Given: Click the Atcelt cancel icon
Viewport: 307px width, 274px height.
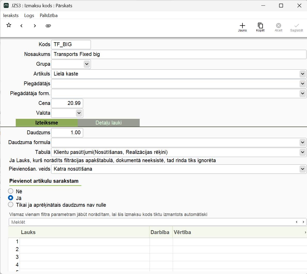Looking at the screenshot, I should 278,27.
